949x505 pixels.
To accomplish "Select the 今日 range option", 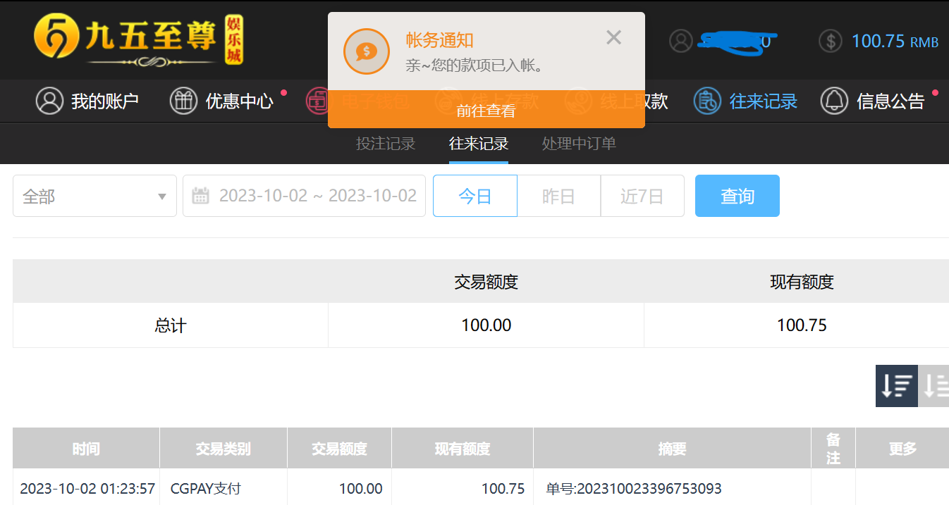I will coord(475,196).
